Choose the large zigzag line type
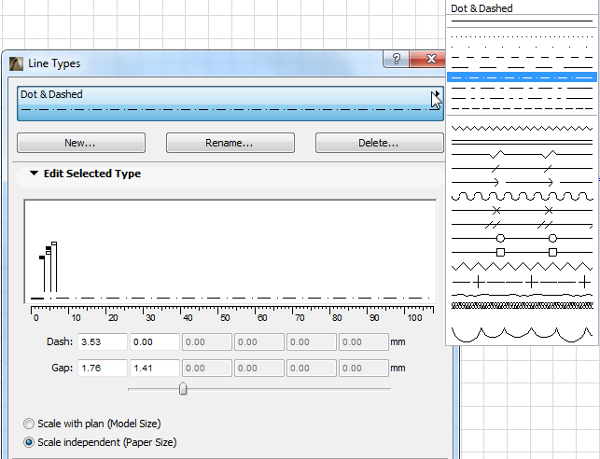The height and width of the screenshot is (459, 600). 522,266
